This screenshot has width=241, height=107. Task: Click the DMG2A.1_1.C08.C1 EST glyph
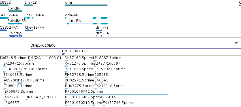coord(31,61)
